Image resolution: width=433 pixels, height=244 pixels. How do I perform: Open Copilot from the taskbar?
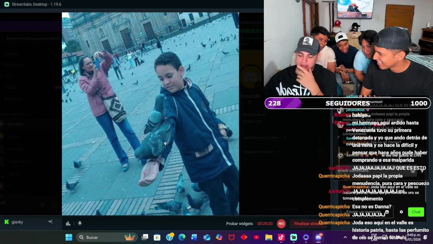click(x=219, y=237)
